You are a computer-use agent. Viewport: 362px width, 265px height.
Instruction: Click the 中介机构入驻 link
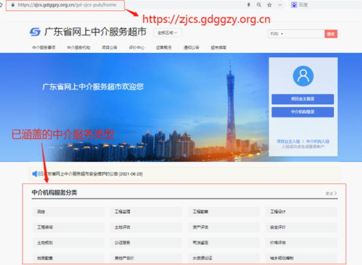318,142
